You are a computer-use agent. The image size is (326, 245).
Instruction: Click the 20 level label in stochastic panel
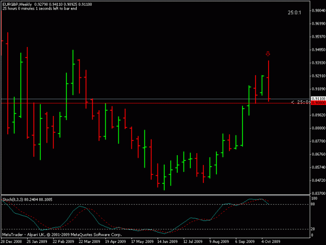pos(312,229)
